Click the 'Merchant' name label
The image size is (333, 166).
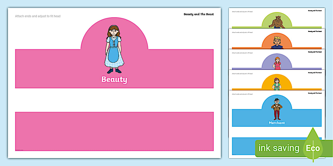point(277,123)
